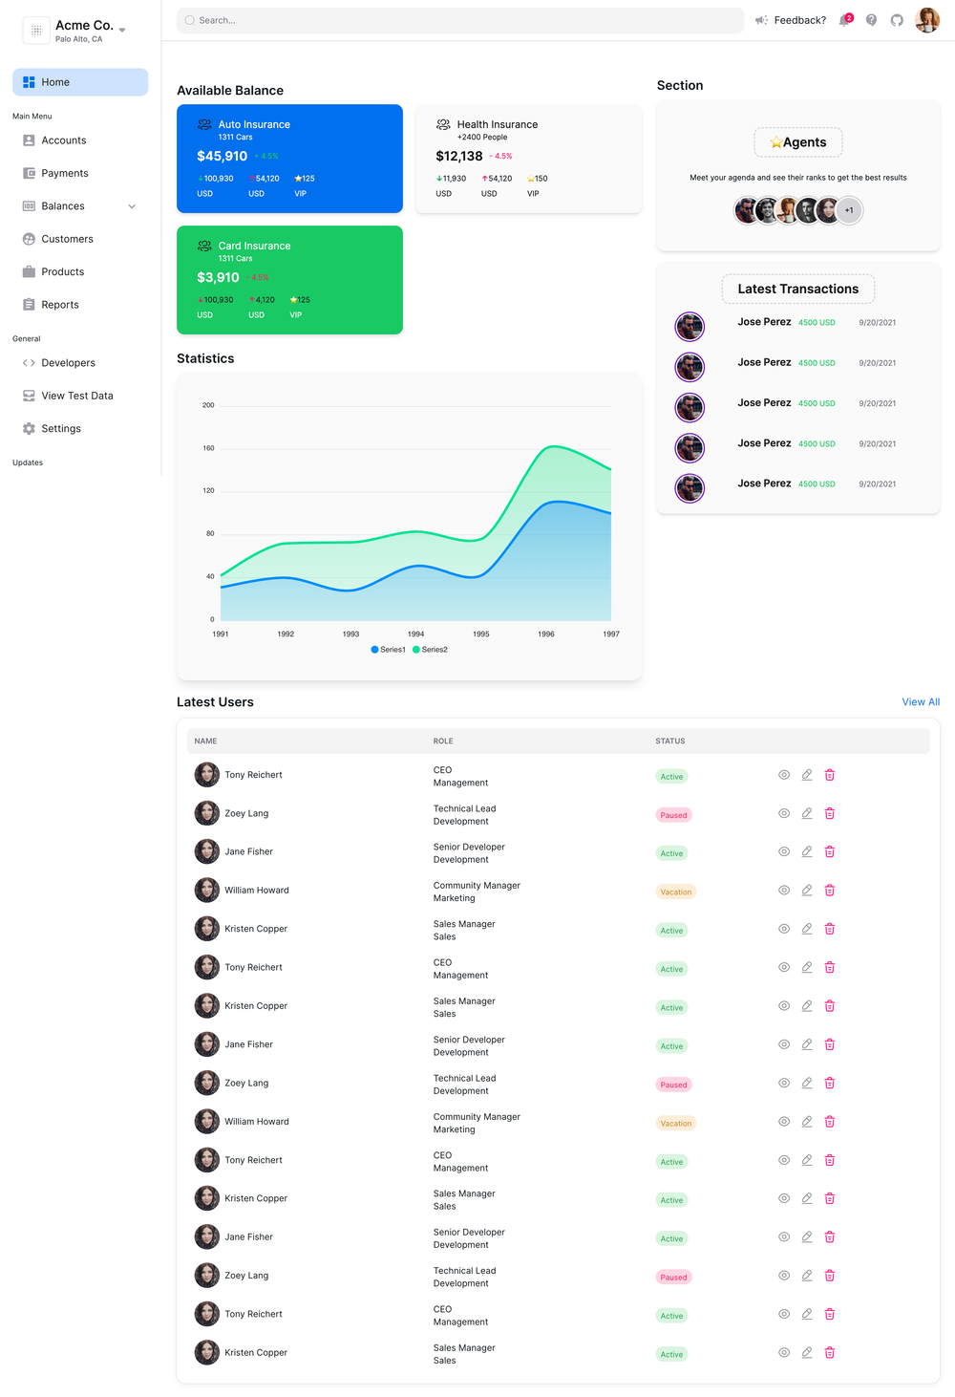Click the Acme Co. logo icon
Screen dimensions: 955x1397
pos(36,31)
